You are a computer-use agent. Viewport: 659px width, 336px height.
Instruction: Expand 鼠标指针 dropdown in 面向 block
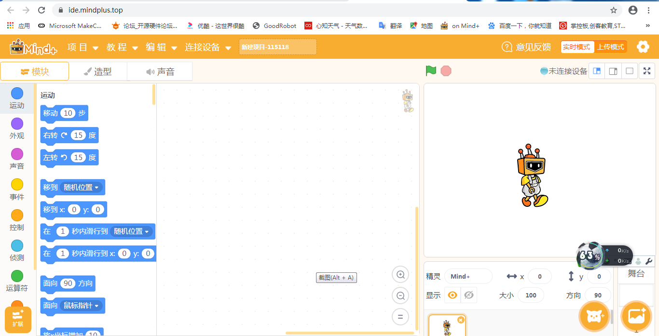pyautogui.click(x=82, y=306)
